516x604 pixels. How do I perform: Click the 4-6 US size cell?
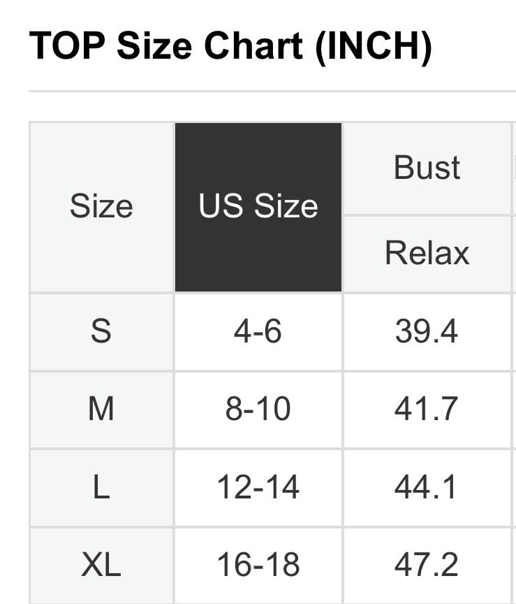[x=258, y=331]
